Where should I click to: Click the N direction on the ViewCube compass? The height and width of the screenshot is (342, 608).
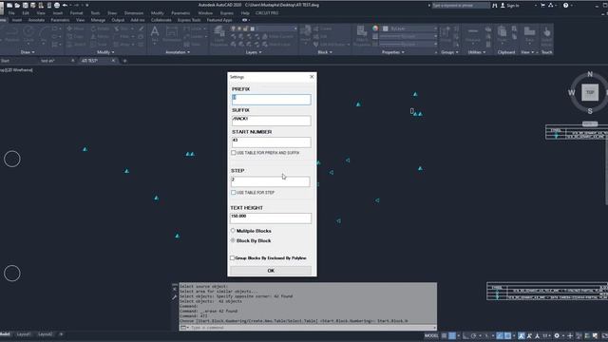point(590,74)
